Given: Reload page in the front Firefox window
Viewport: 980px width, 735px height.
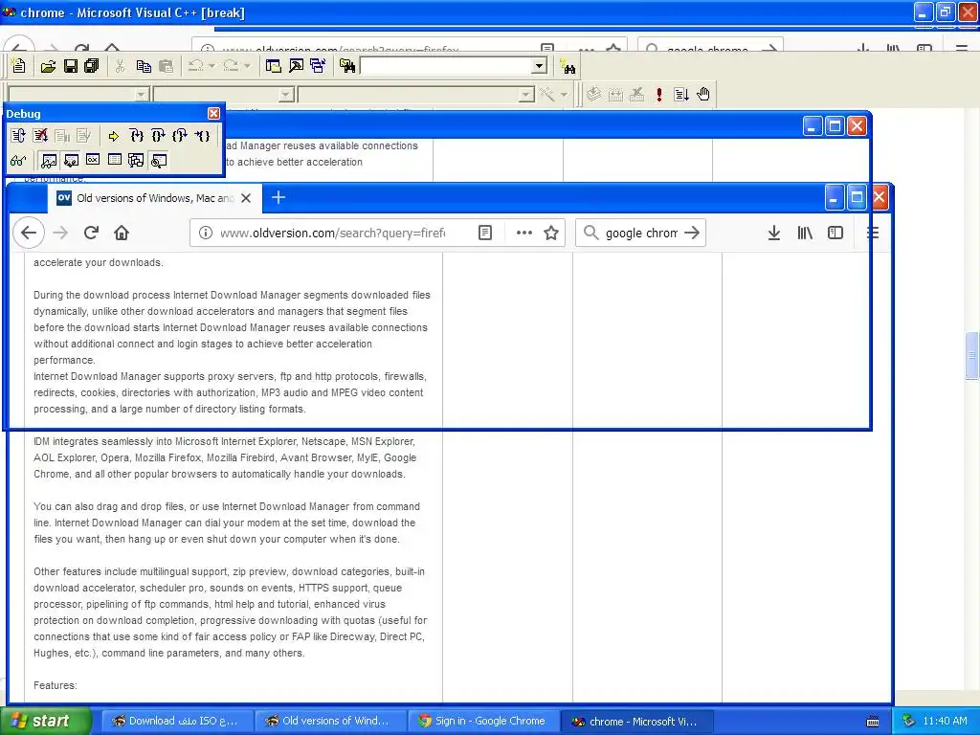Looking at the screenshot, I should [91, 234].
